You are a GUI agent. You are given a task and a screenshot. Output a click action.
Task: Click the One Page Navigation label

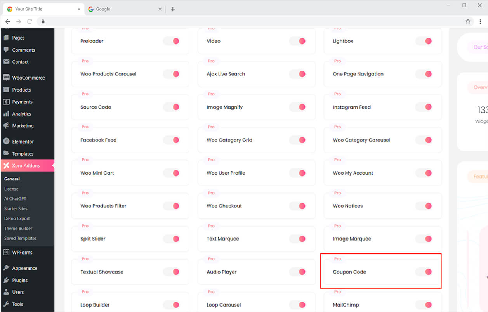click(x=358, y=74)
